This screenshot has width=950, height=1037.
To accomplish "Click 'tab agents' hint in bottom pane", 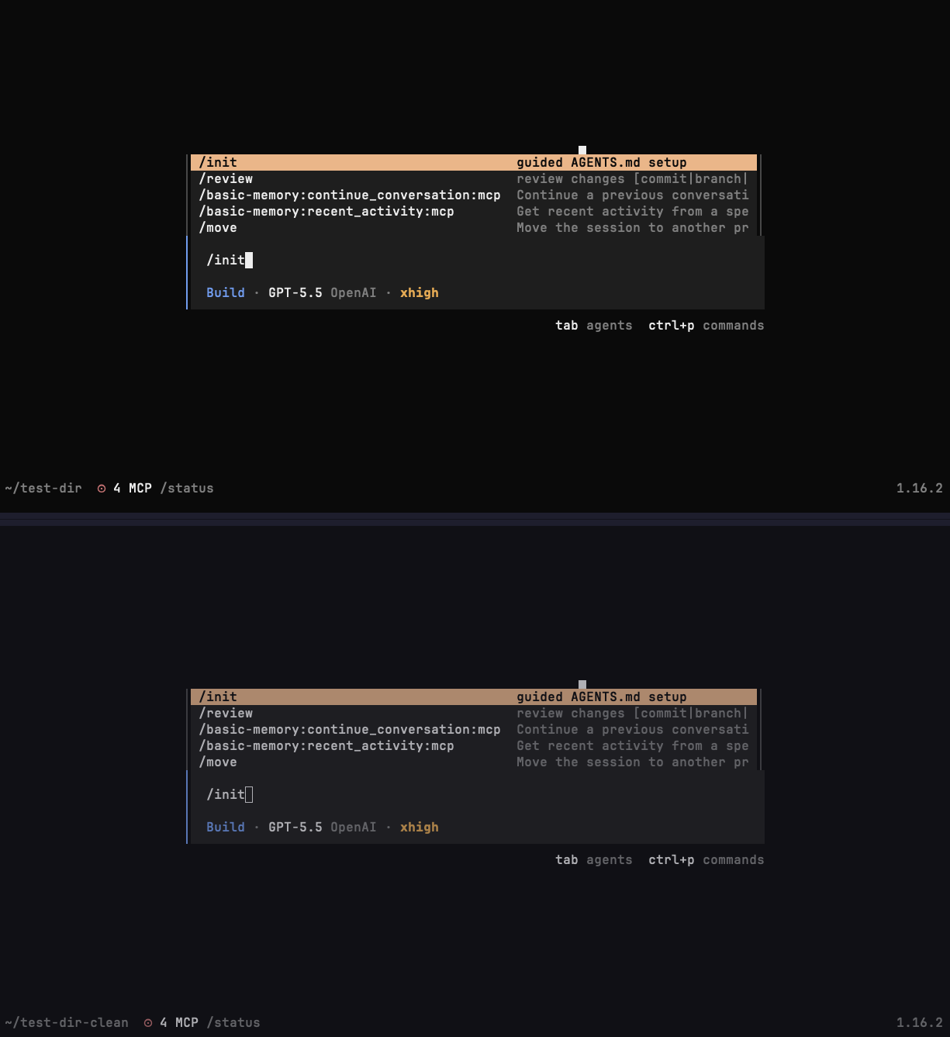I will pyautogui.click(x=594, y=859).
